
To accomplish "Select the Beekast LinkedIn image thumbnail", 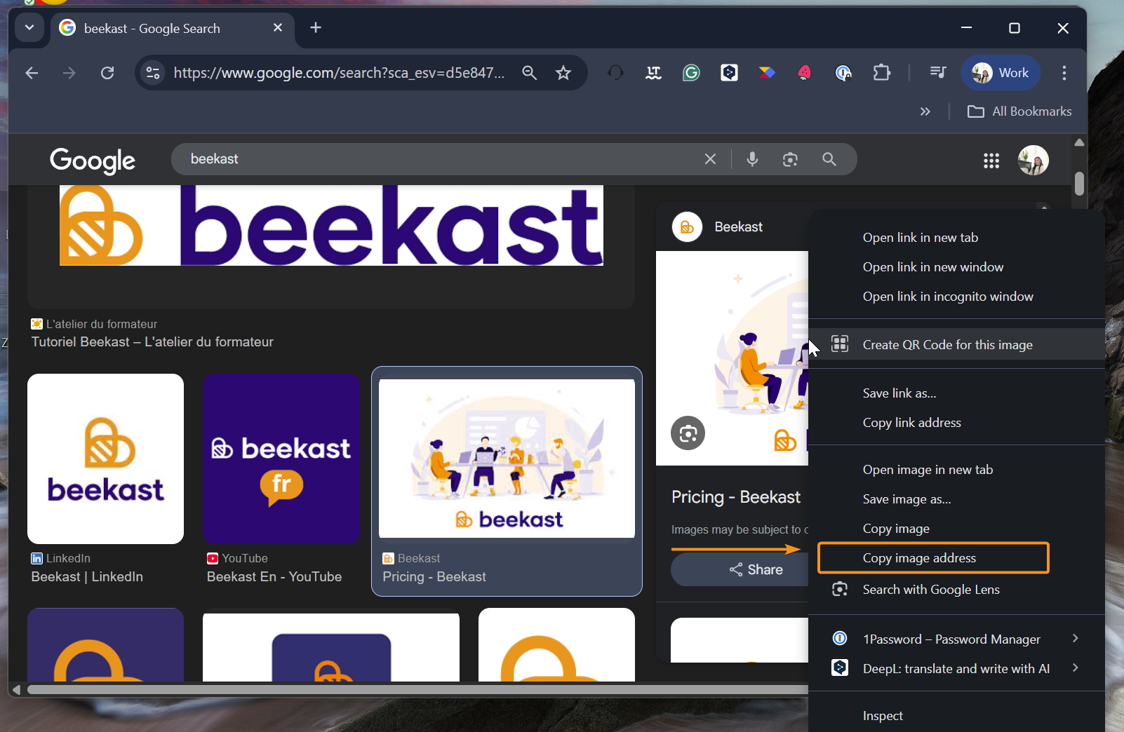I will (105, 459).
